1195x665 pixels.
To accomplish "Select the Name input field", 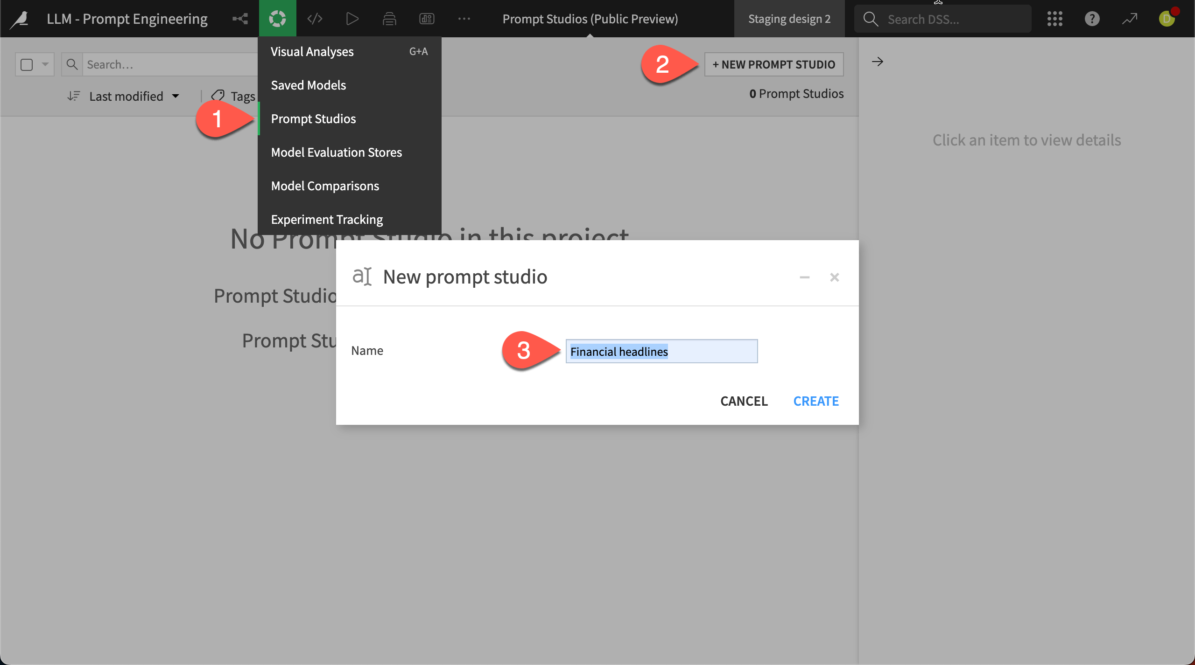I will click(x=661, y=351).
